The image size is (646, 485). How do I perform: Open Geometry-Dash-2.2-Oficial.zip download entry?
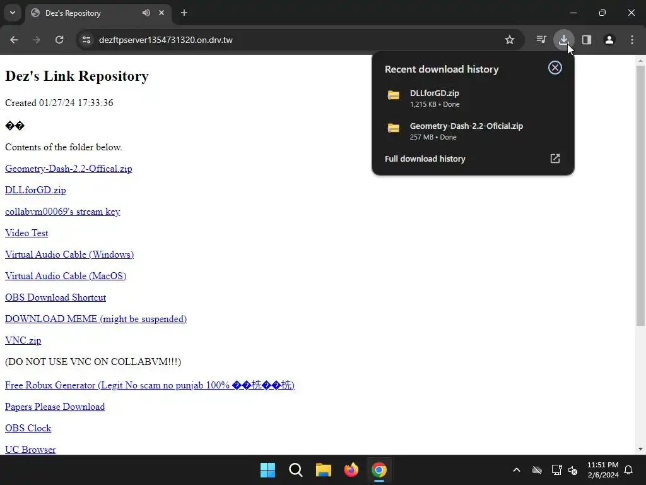point(473,131)
